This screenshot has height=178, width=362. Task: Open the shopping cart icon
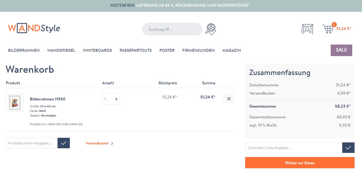click(x=328, y=29)
